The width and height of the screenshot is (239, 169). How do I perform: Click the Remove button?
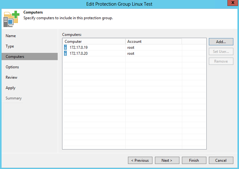coord(221,61)
